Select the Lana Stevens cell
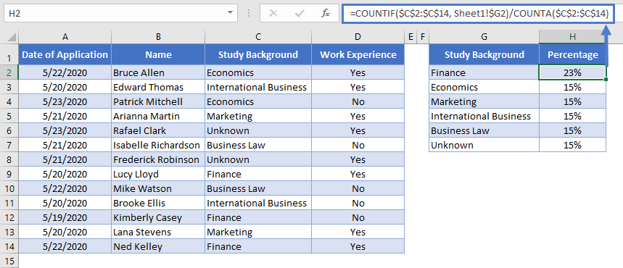 click(x=158, y=233)
